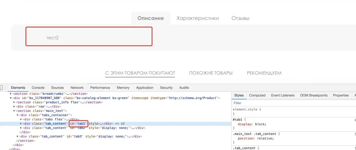Screen dimensions: 356x150
Task: Toggle device toolbar icon in DevTools
Action: coord(1,88)
